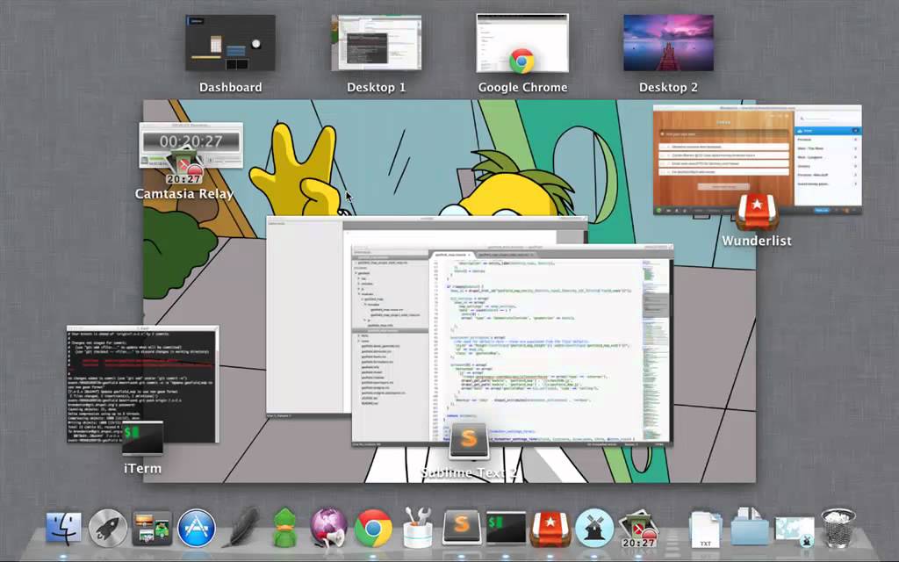This screenshot has height=562, width=899.
Task: Switch to the Google Chrome fullscreen space
Action: click(x=522, y=43)
